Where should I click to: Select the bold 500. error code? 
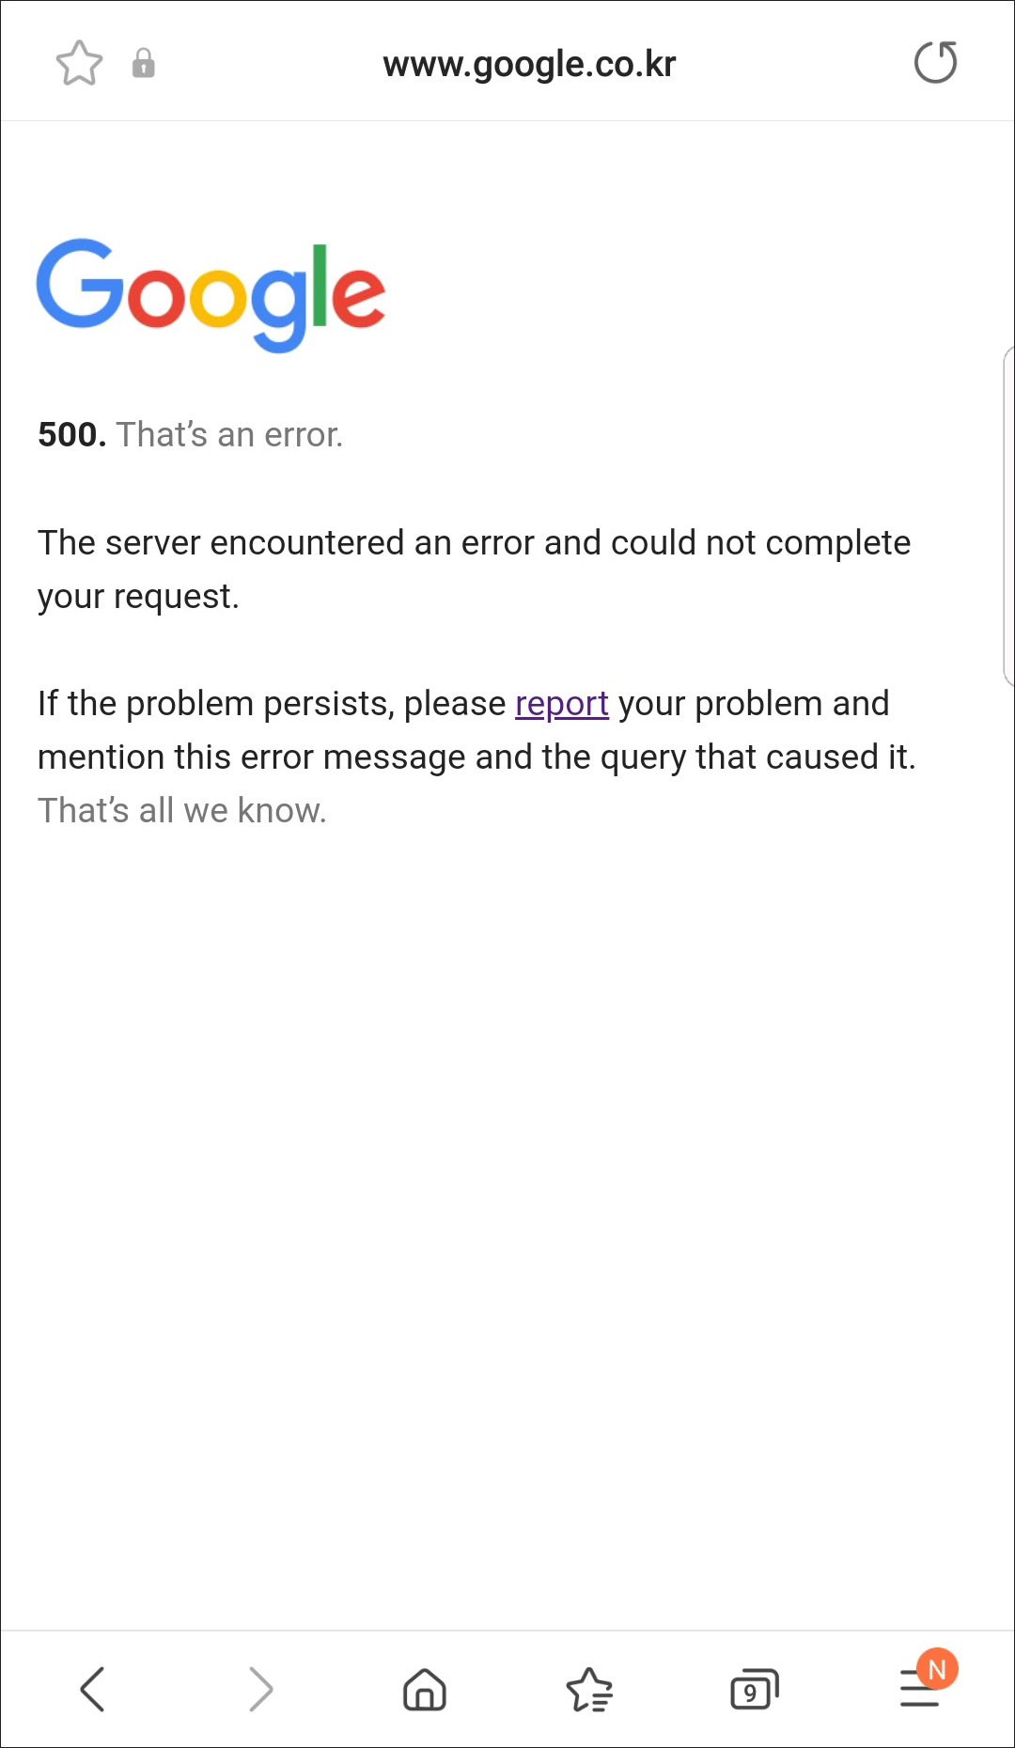click(71, 434)
